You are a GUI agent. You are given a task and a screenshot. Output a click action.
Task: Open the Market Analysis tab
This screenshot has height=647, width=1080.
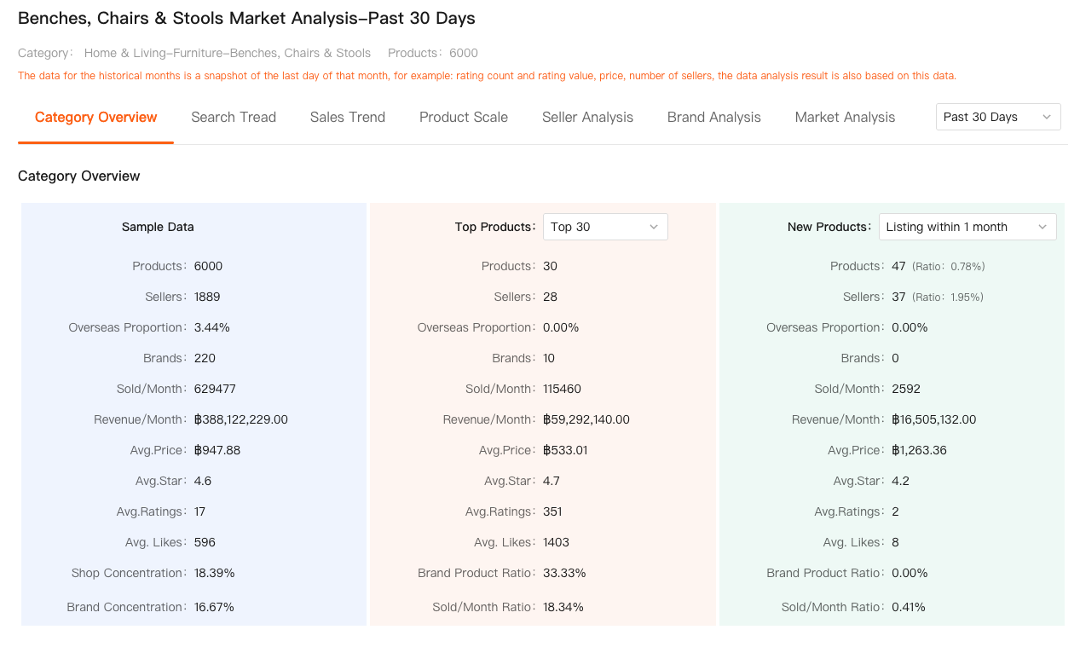pyautogui.click(x=845, y=118)
